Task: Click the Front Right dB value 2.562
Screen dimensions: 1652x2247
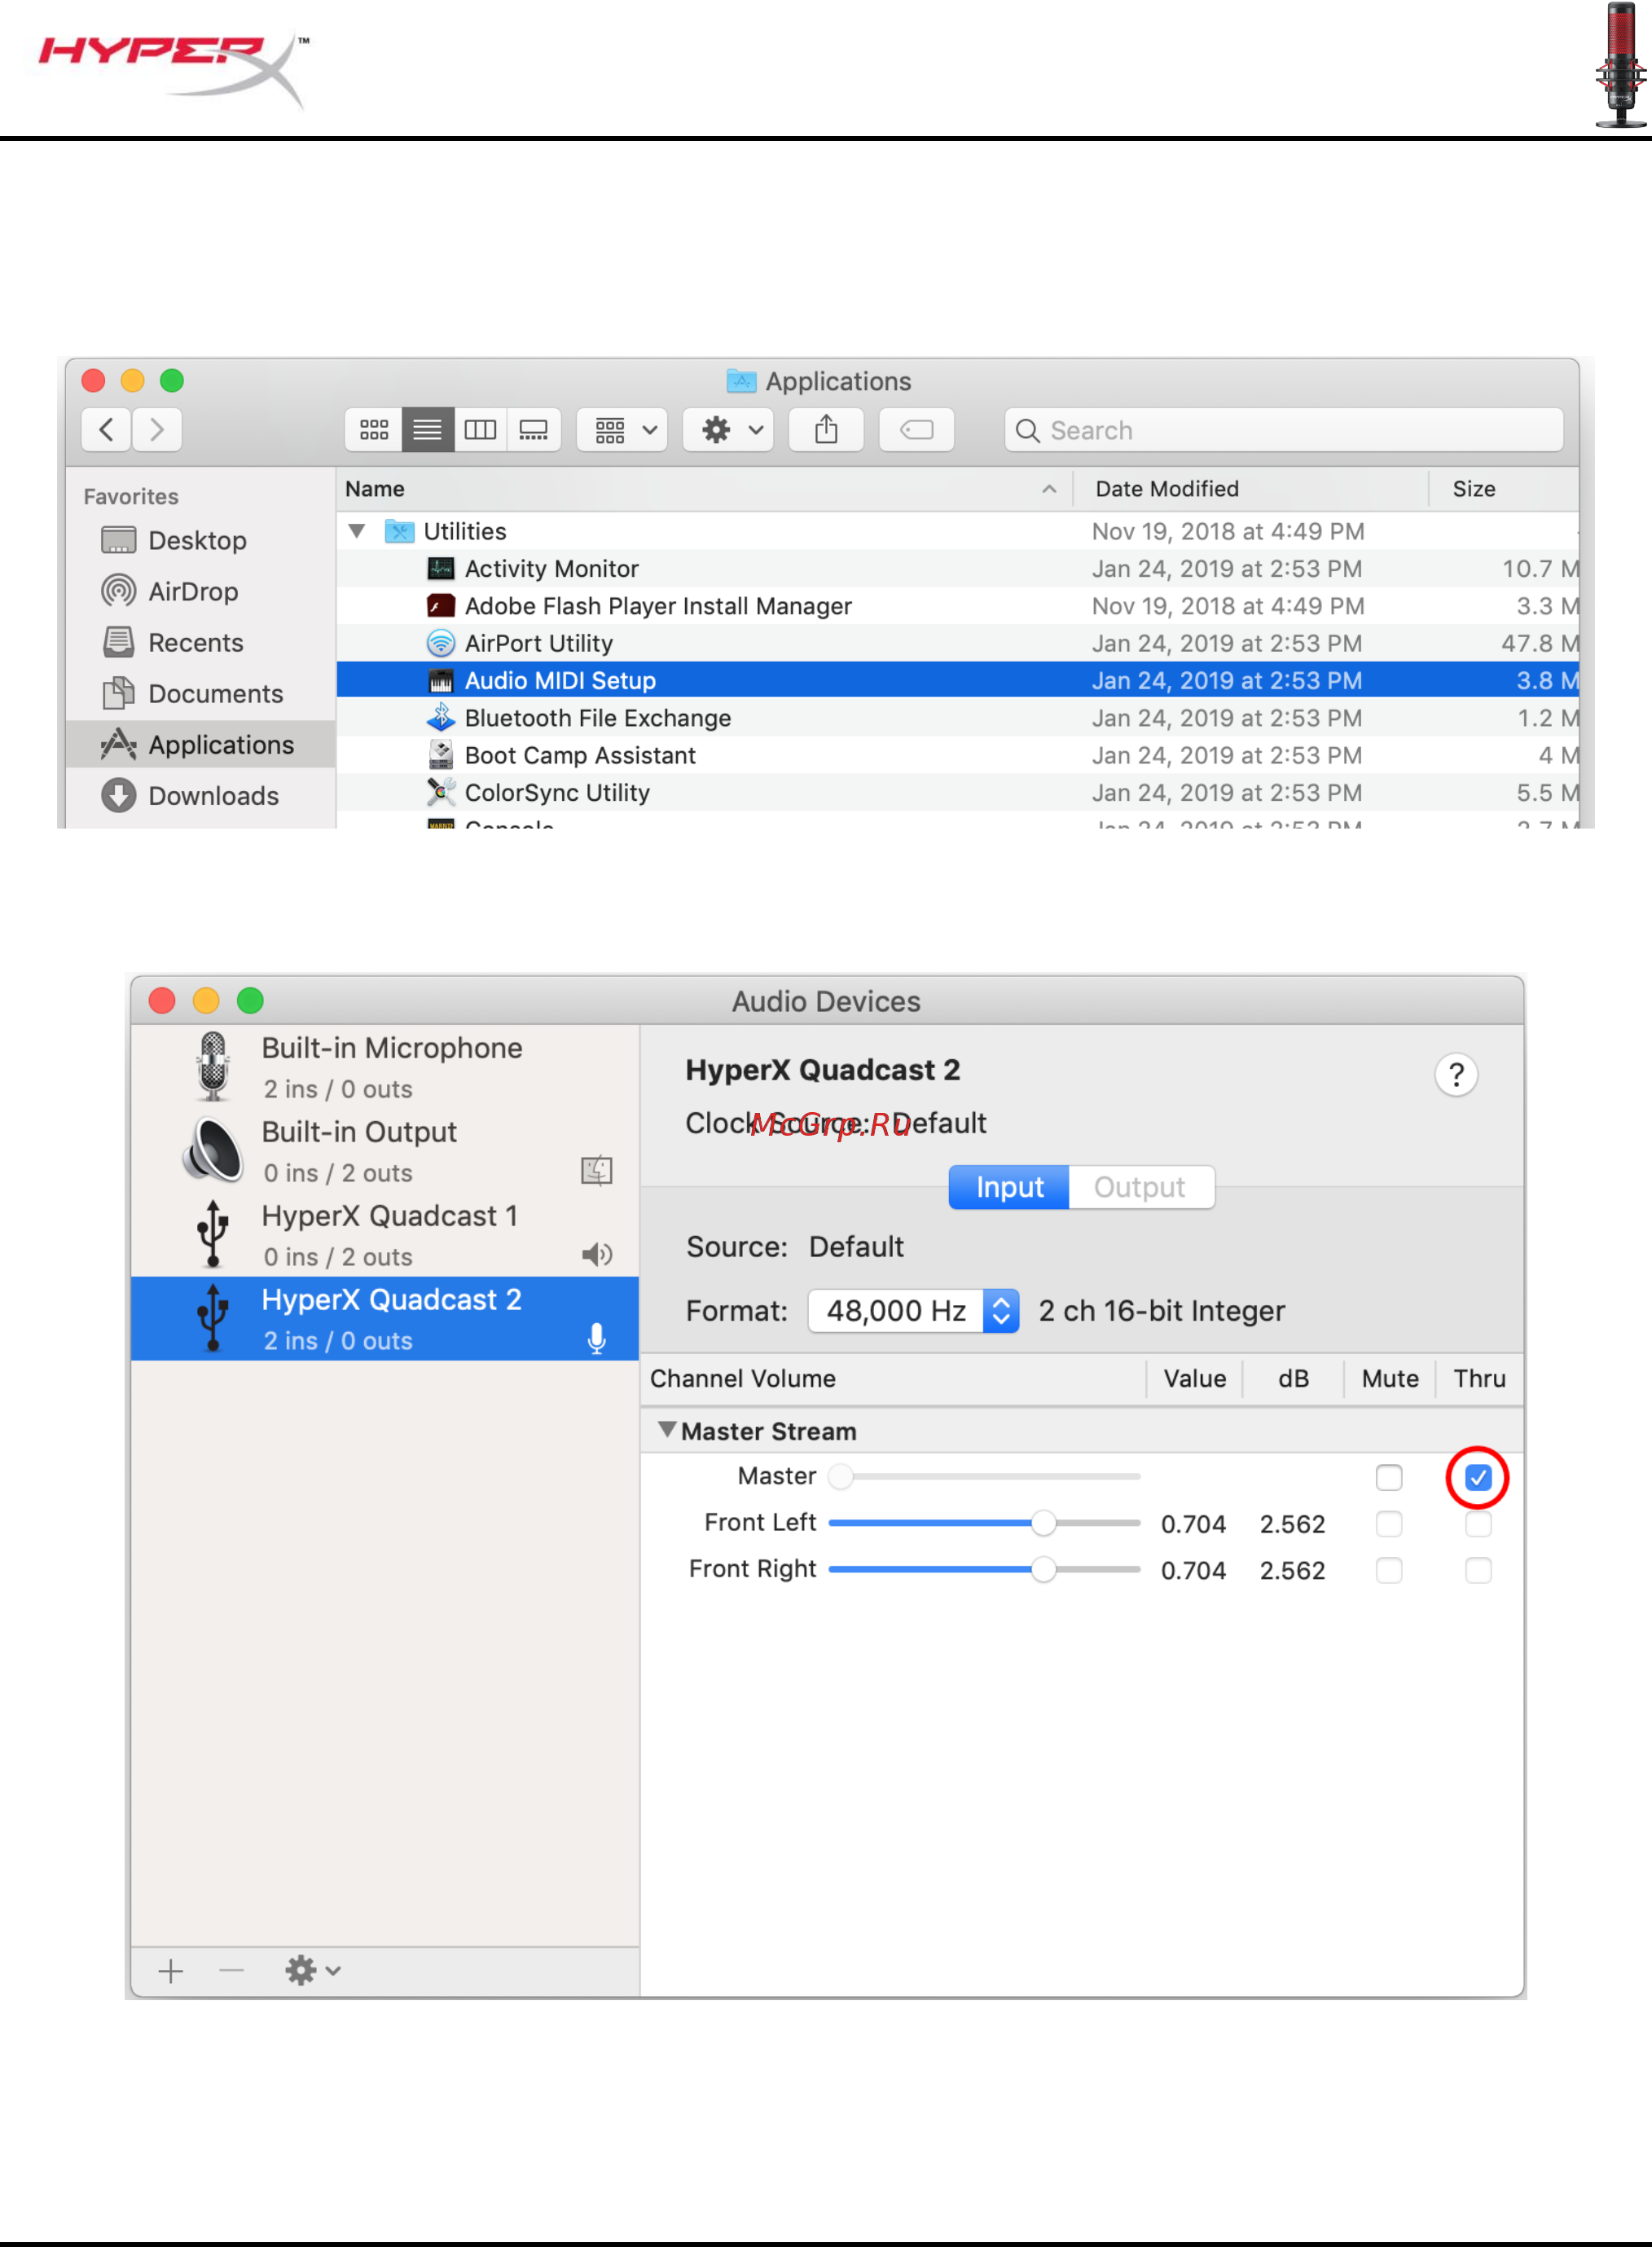Action: click(1292, 1570)
